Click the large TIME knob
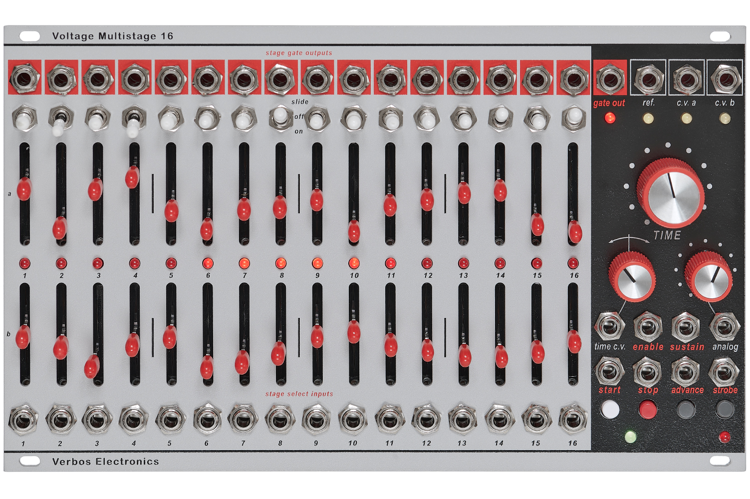 [671, 193]
